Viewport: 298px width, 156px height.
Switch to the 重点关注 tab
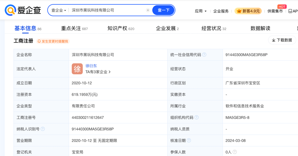(x=74, y=28)
